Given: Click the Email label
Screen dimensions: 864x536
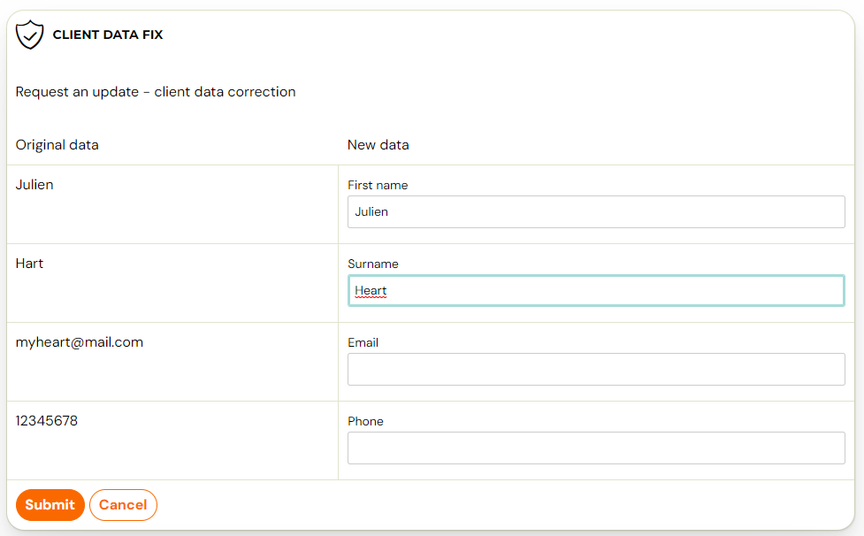Looking at the screenshot, I should pyautogui.click(x=363, y=342).
